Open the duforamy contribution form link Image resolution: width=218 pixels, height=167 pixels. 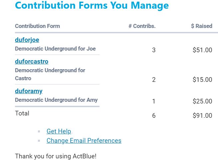click(29, 91)
